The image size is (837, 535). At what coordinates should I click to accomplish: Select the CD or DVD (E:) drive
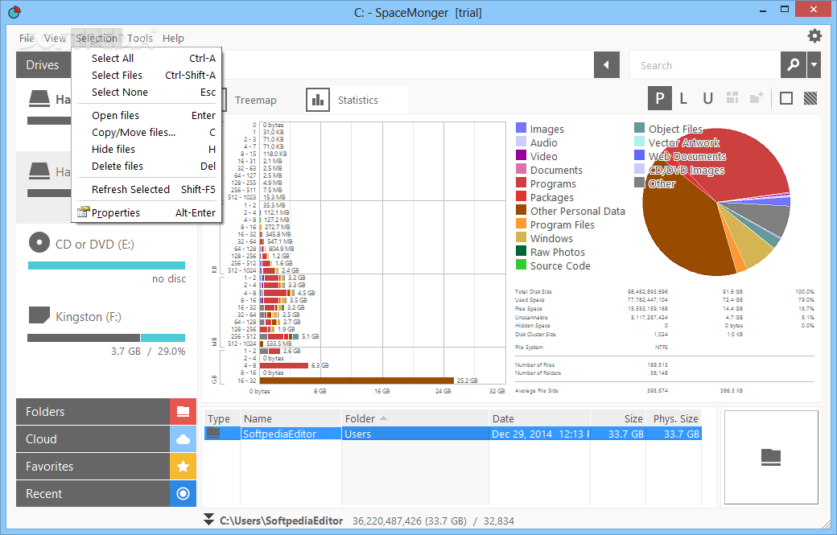[94, 245]
